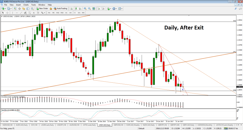Expand the Profiles dropdown arrow
This screenshot has width=243, height=130.
click(11, 9)
